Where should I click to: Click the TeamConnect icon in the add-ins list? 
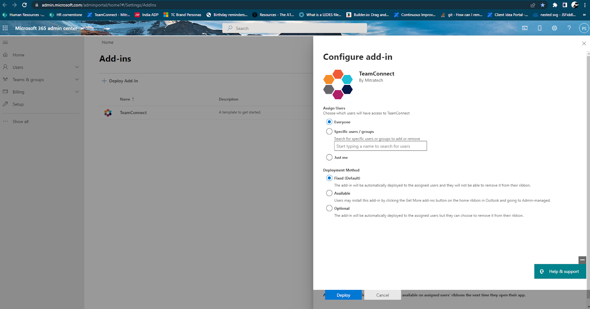point(108,113)
